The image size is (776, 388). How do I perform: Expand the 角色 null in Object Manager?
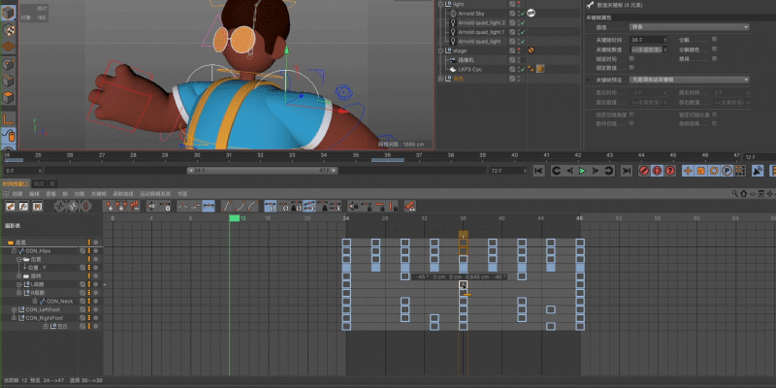pyautogui.click(x=441, y=79)
